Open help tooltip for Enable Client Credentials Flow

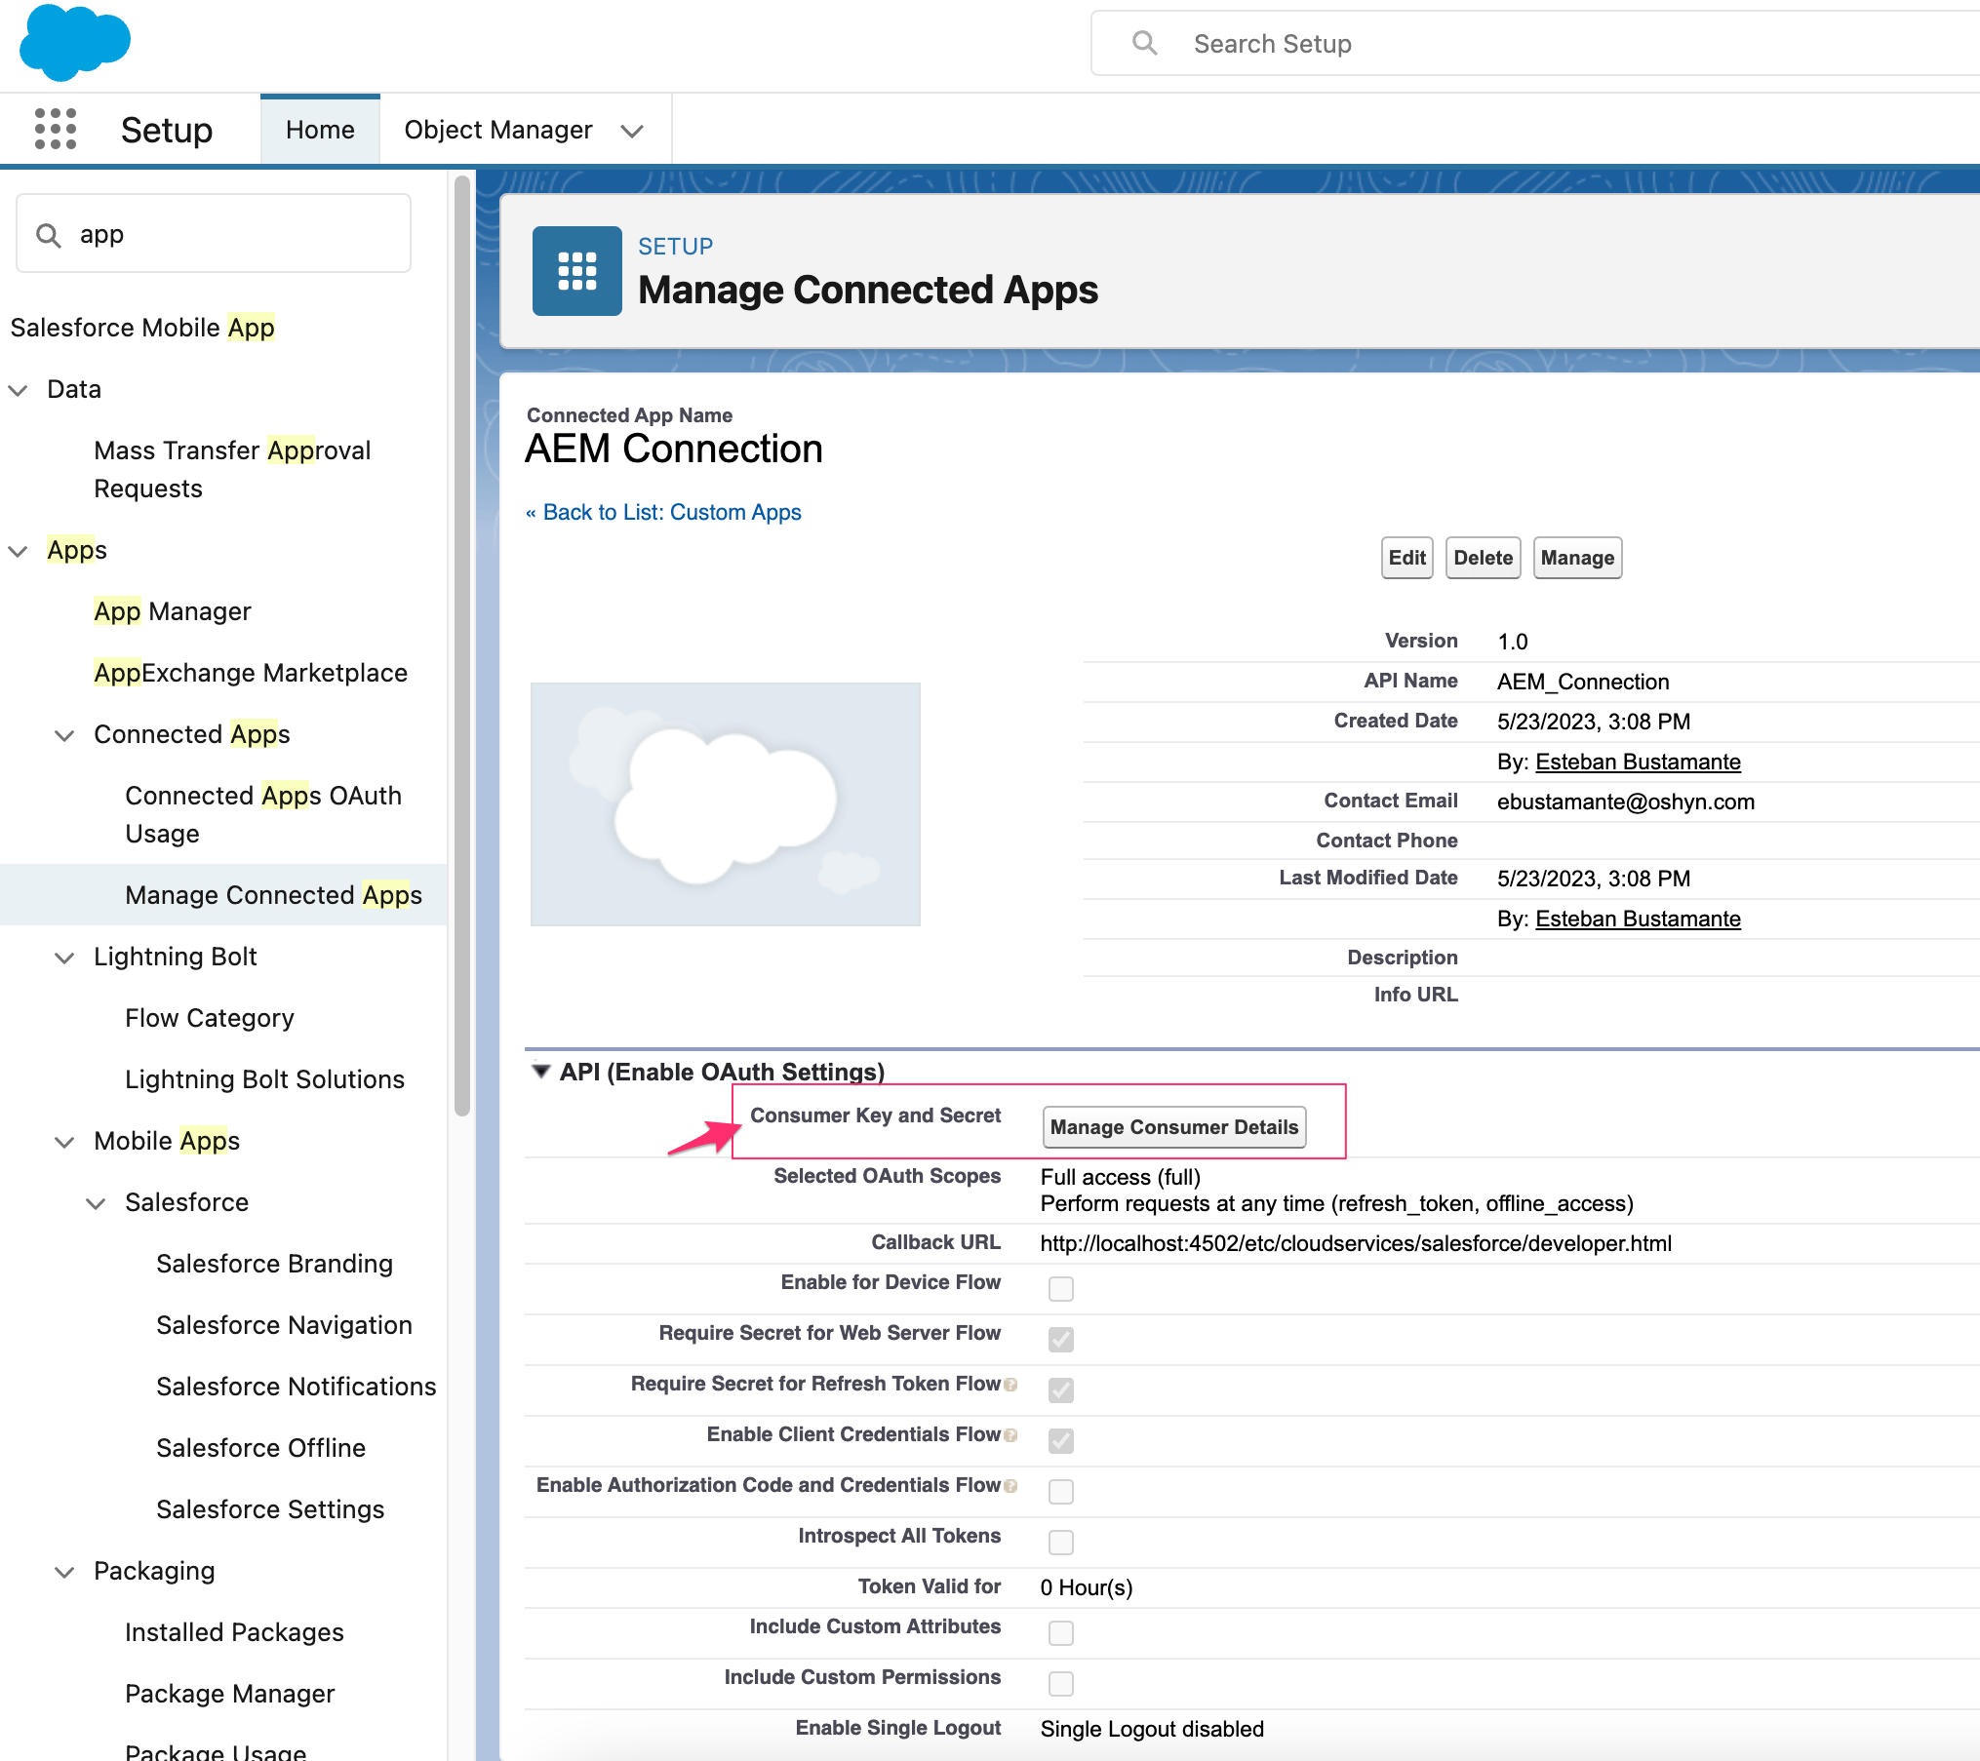1009,1434
